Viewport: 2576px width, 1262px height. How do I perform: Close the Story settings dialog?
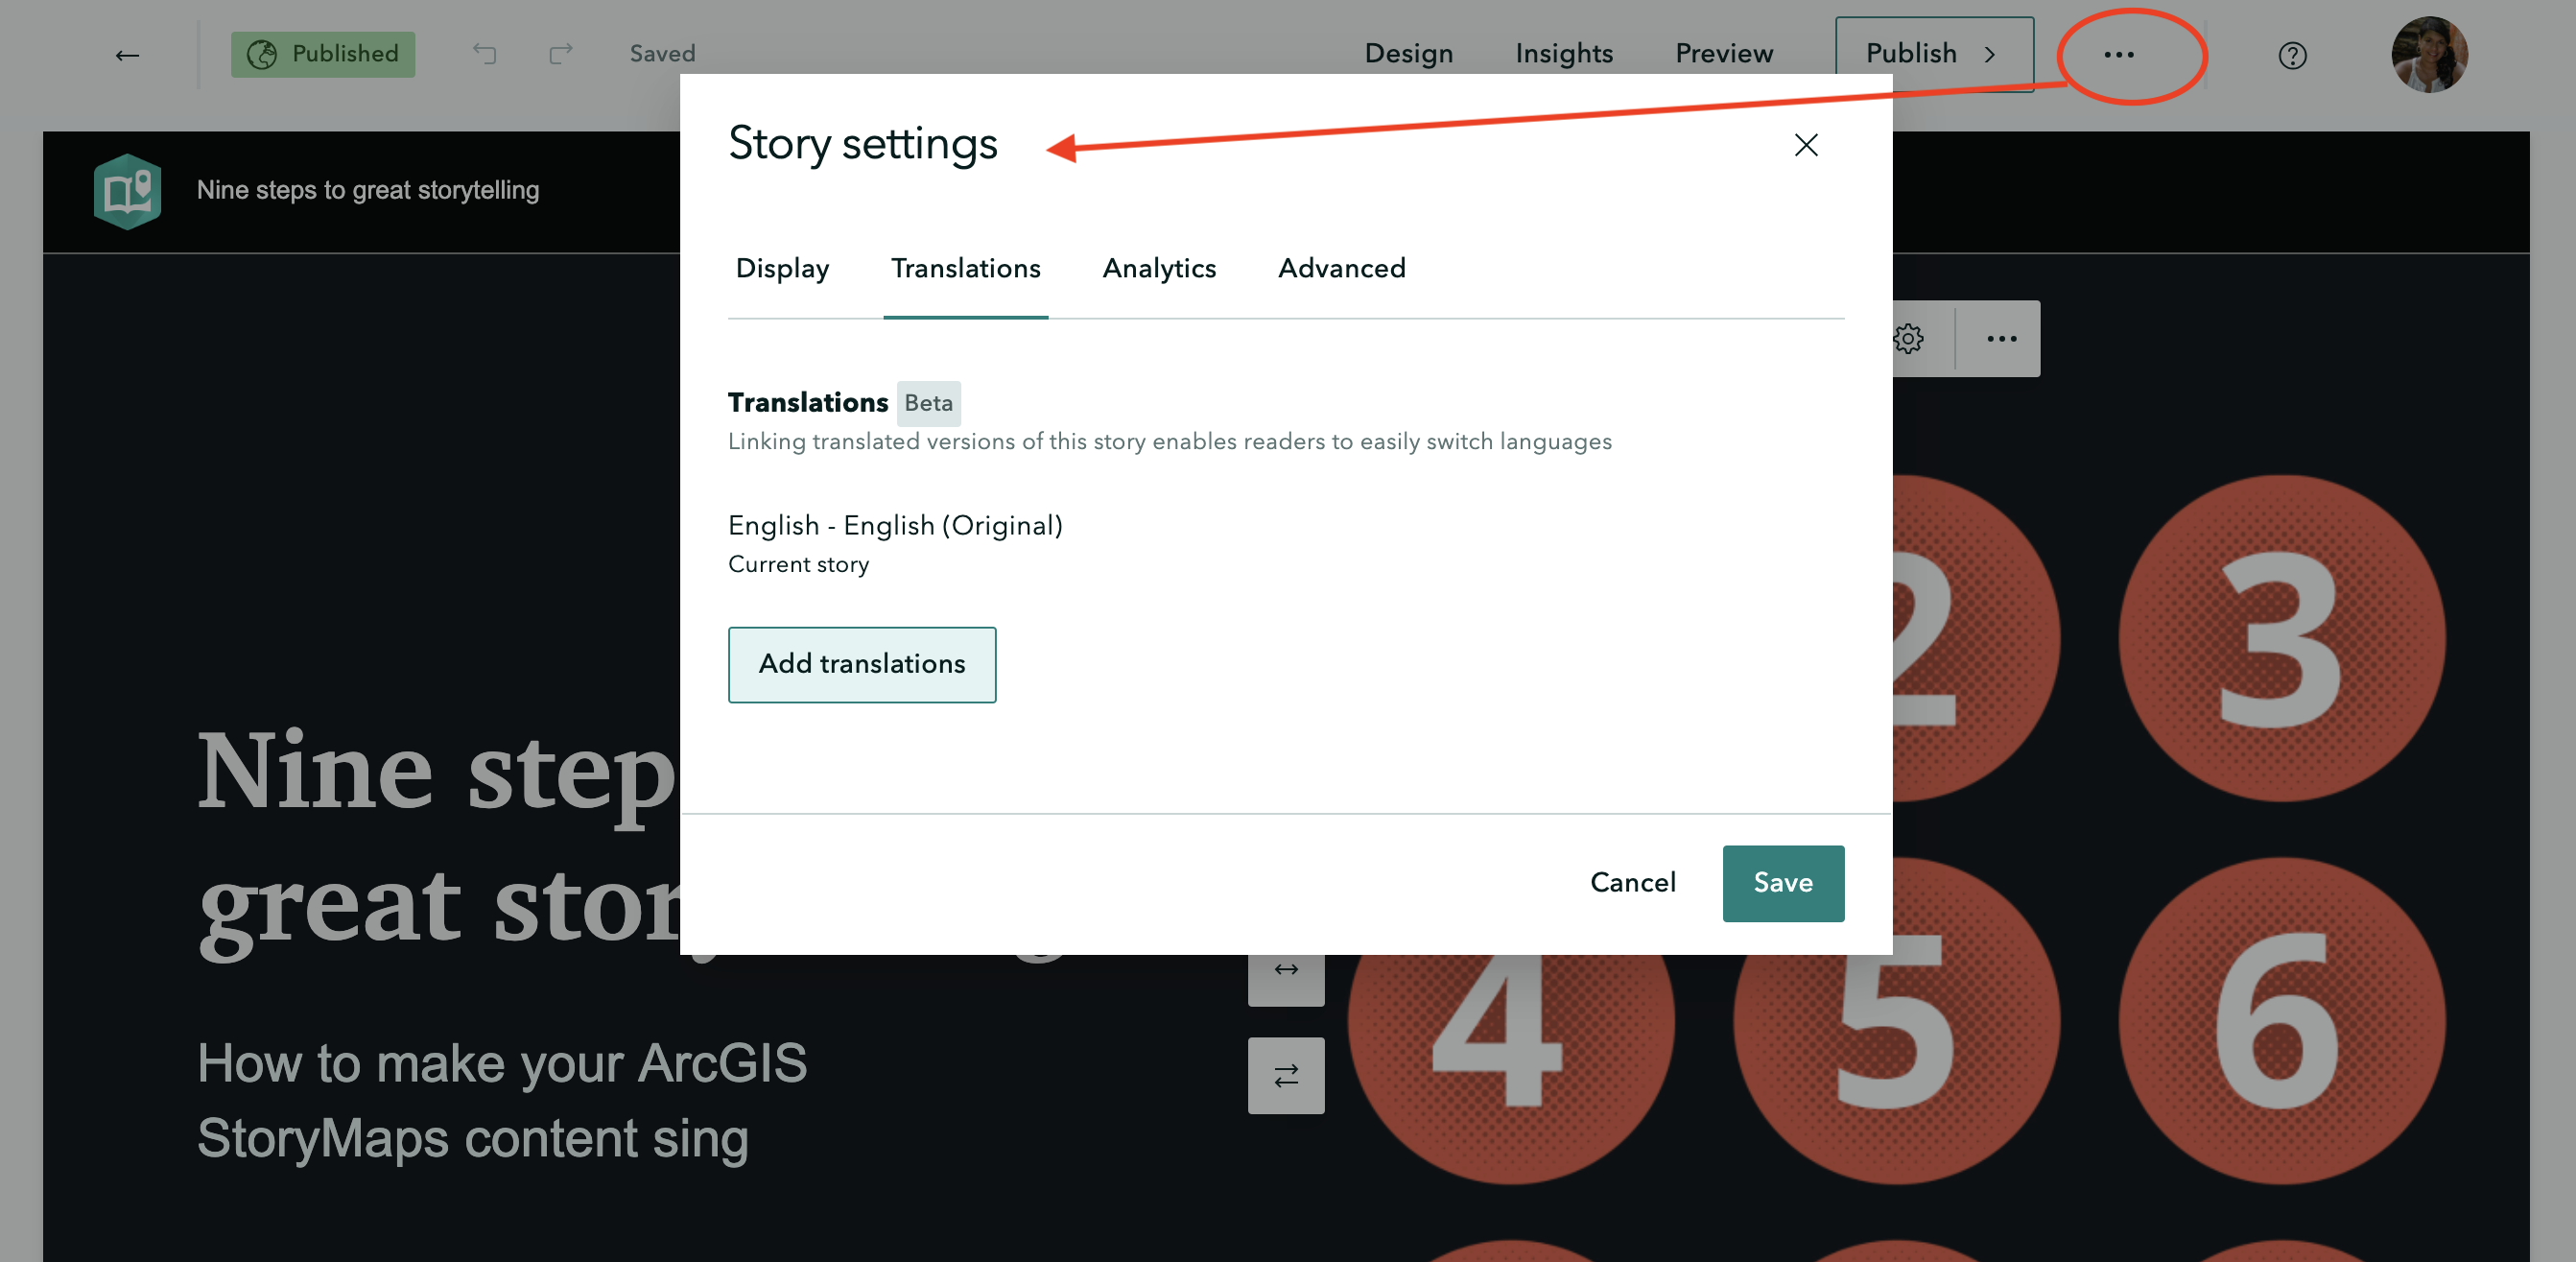pos(1805,145)
